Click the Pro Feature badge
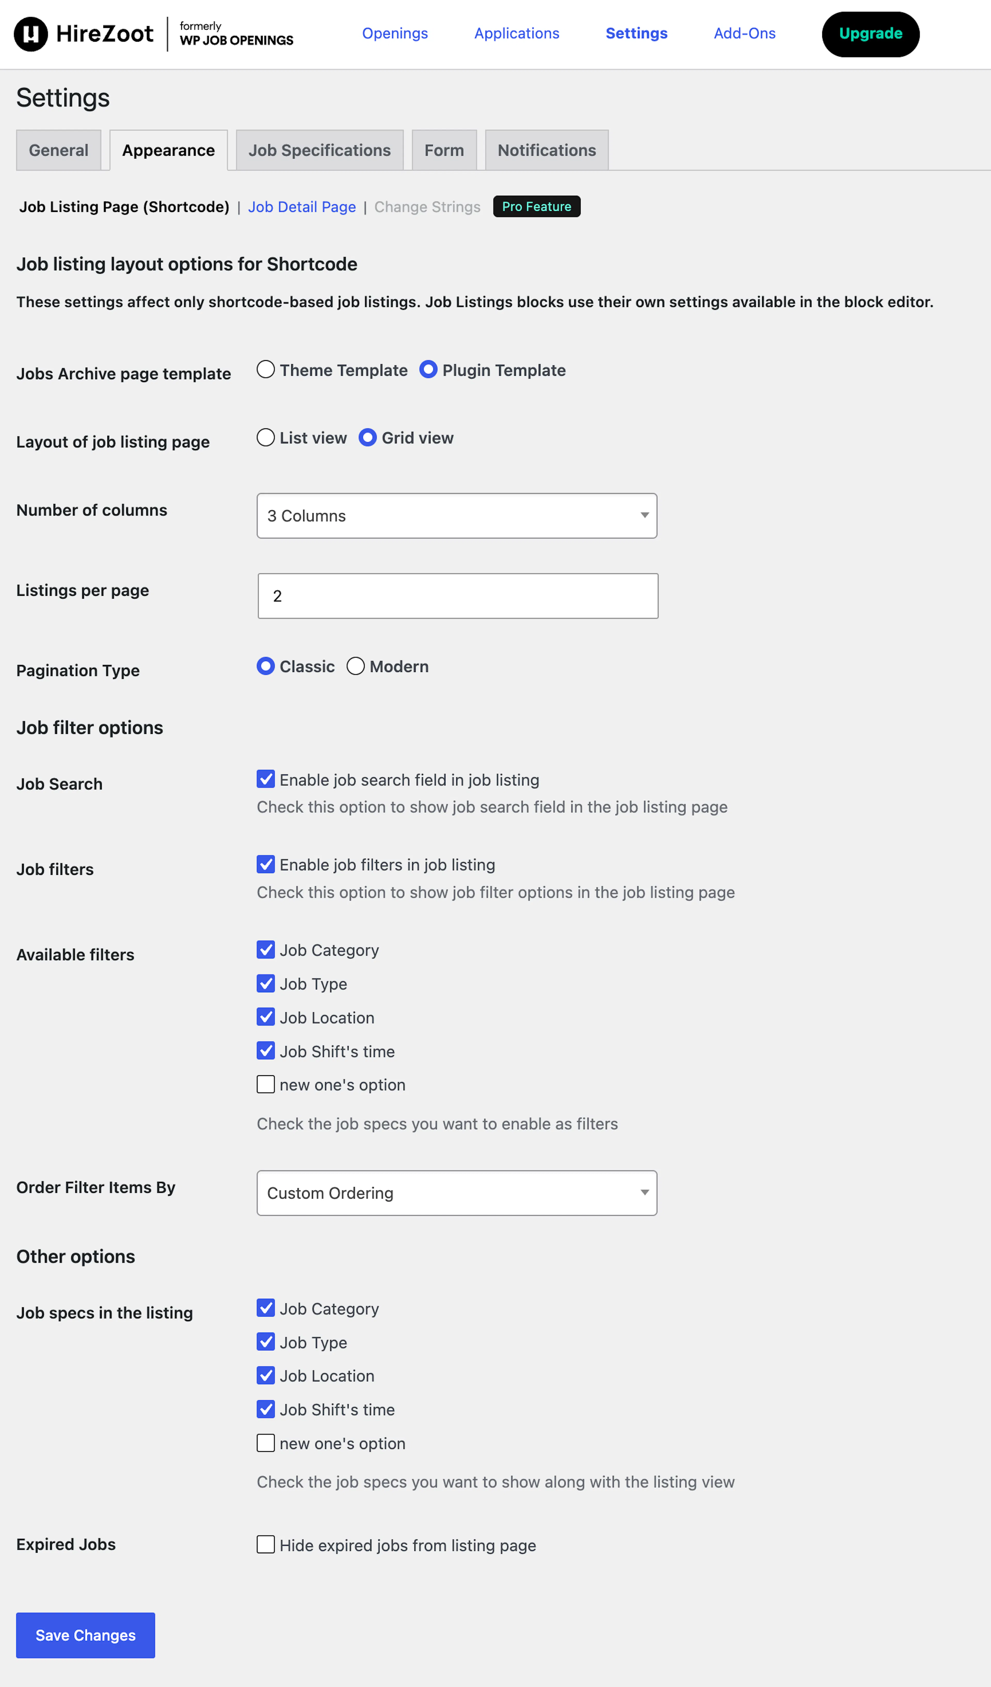 (x=536, y=206)
